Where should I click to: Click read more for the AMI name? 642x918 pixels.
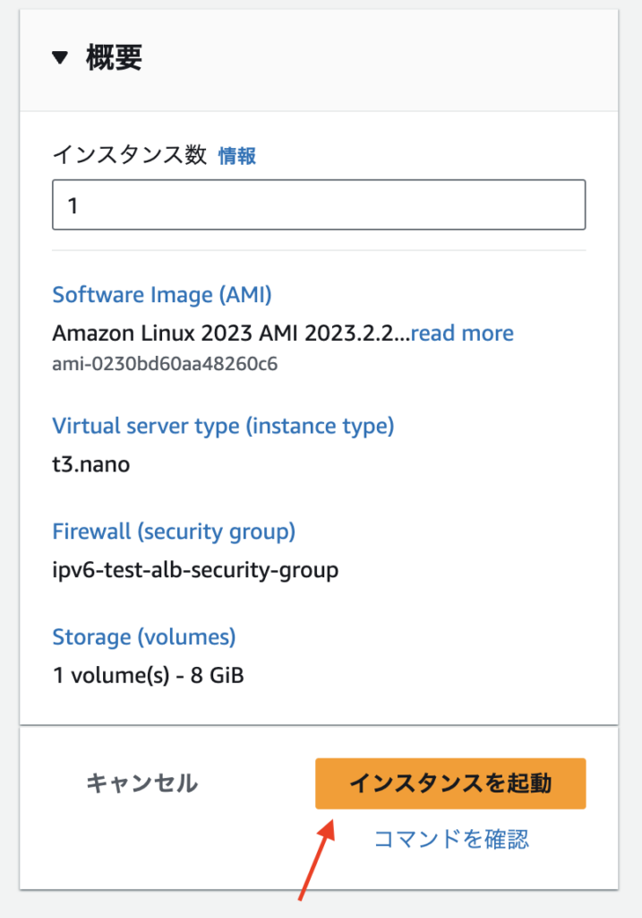(462, 333)
